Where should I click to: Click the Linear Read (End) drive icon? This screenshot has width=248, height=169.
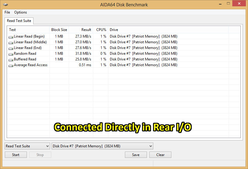(11, 48)
